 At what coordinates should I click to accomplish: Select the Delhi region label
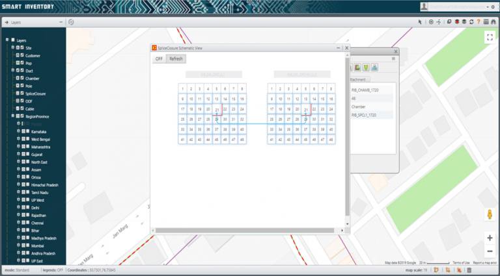coord(35,208)
